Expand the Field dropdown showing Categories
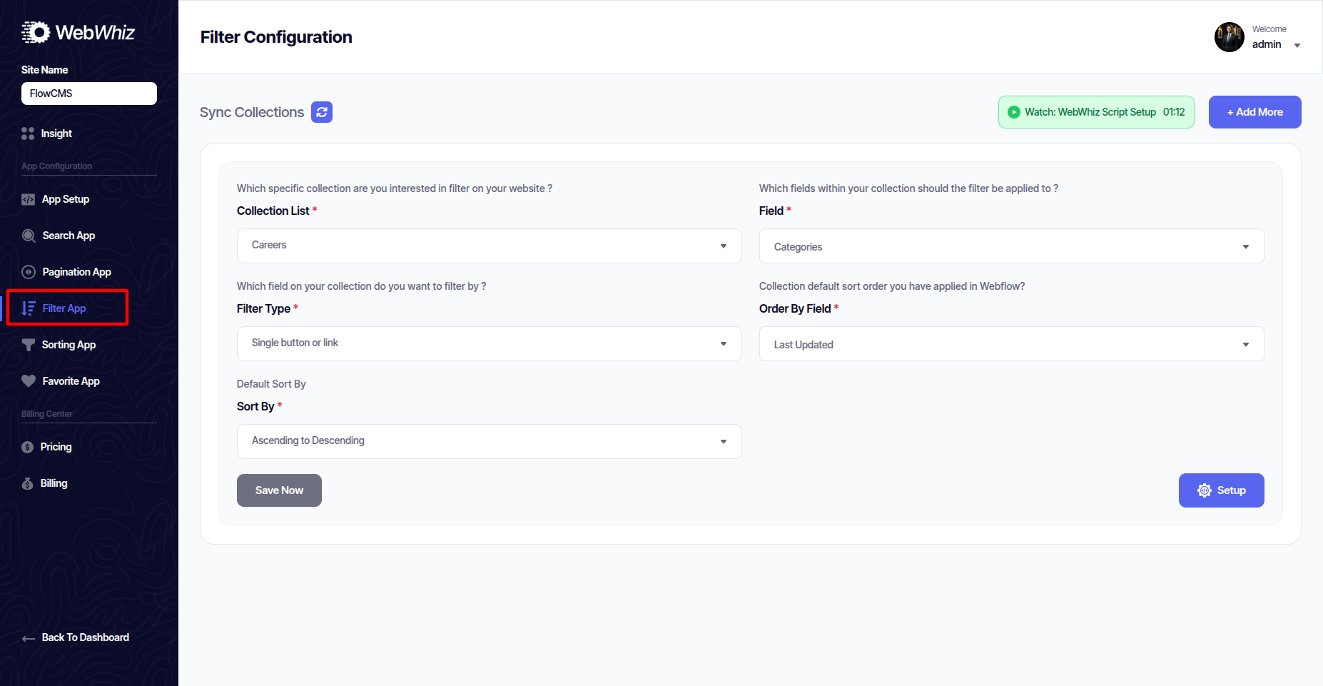 click(x=1011, y=246)
